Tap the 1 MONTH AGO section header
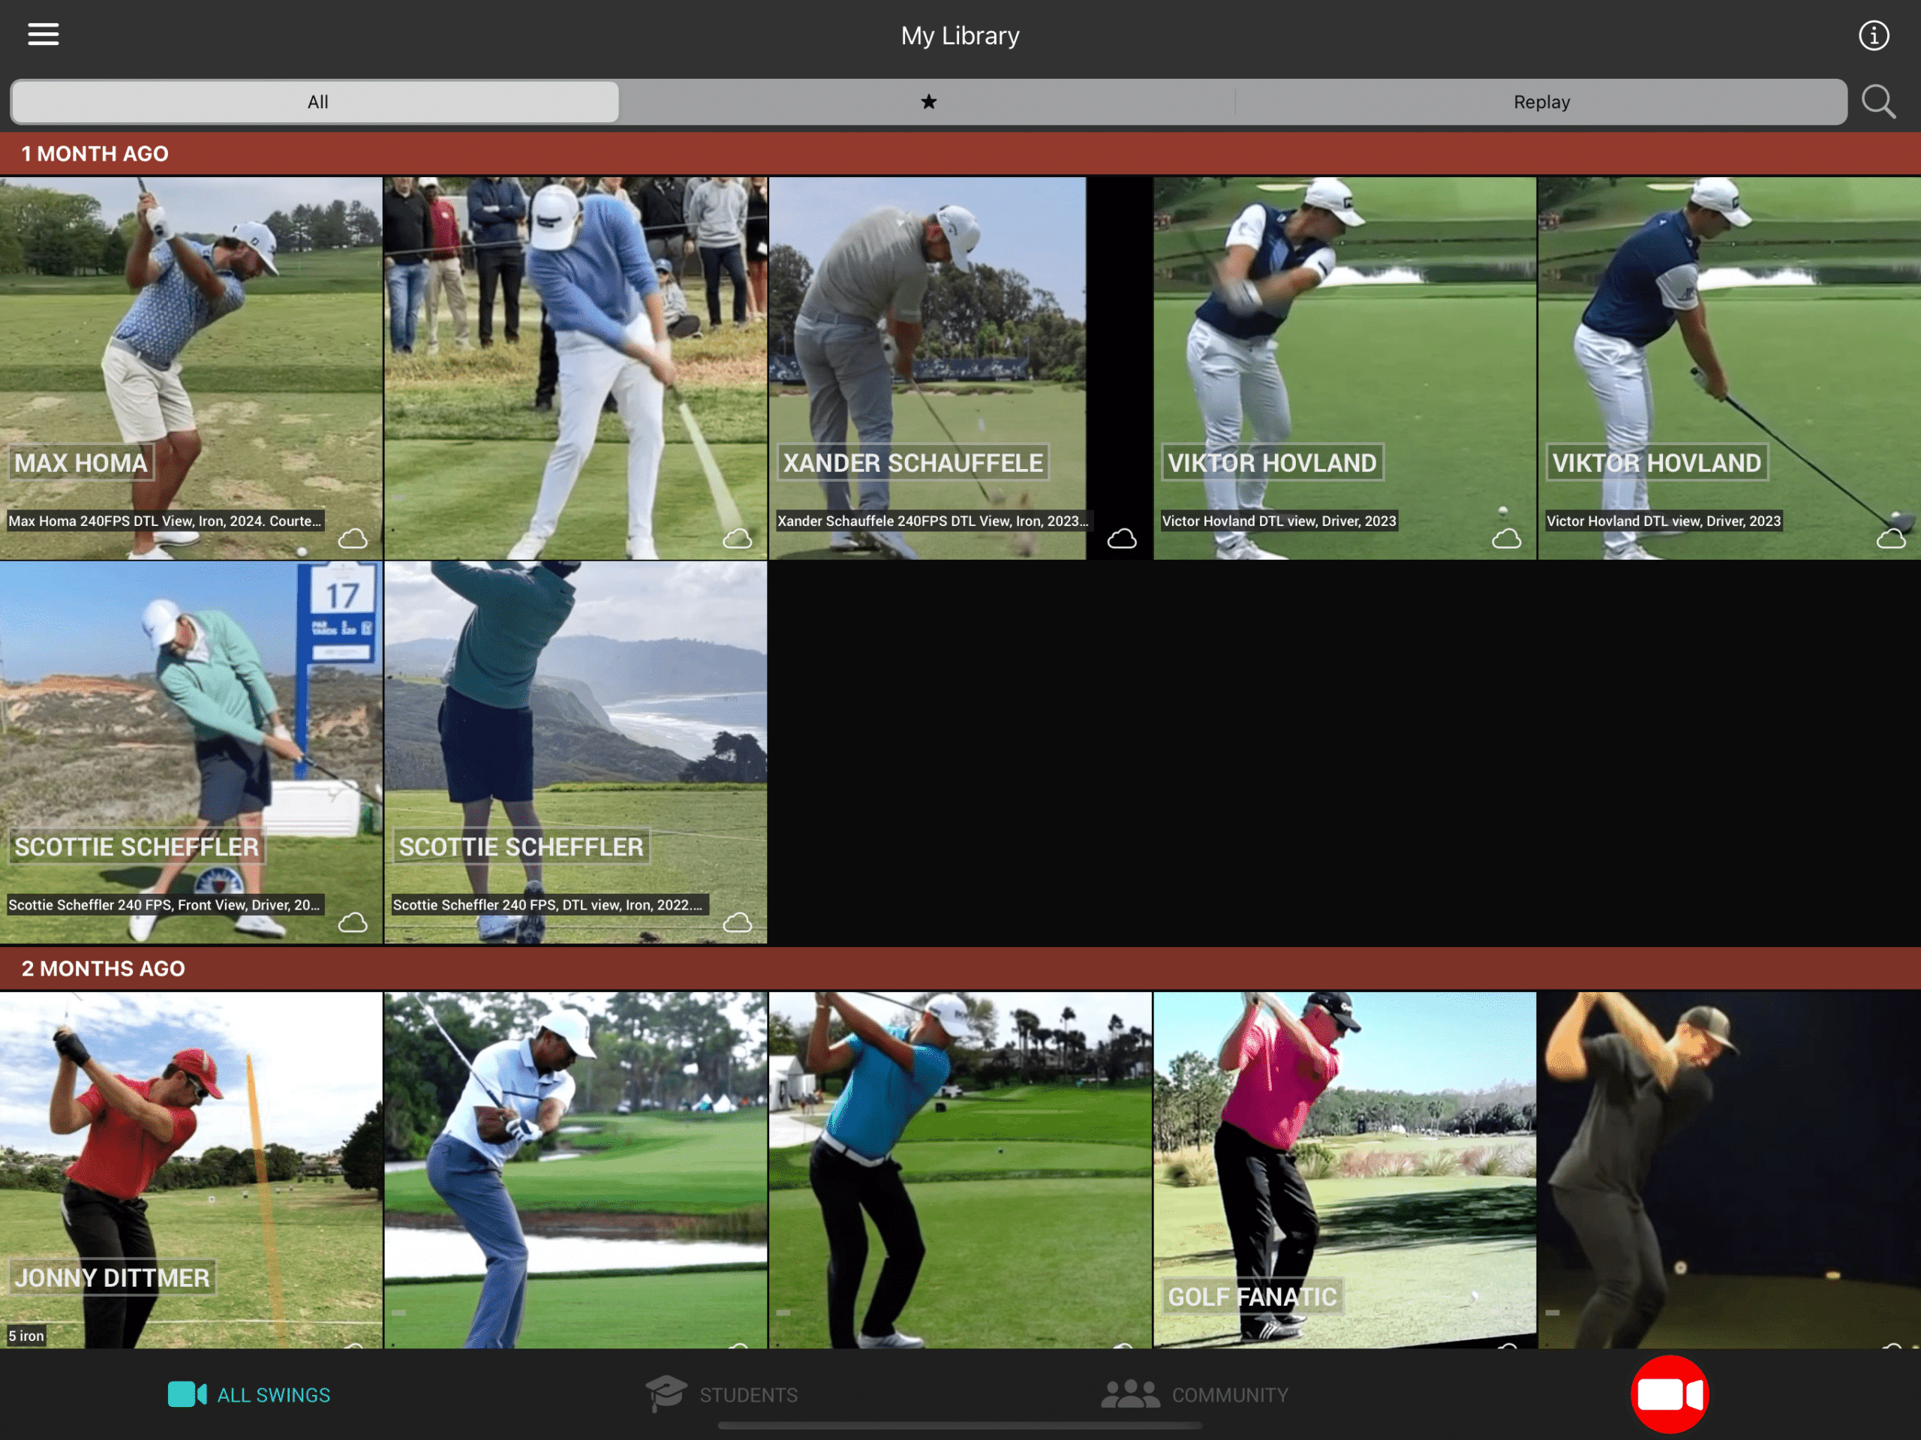This screenshot has height=1440, width=1921. tap(960, 154)
